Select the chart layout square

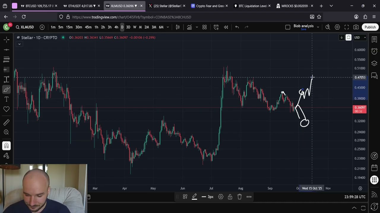(288, 27)
